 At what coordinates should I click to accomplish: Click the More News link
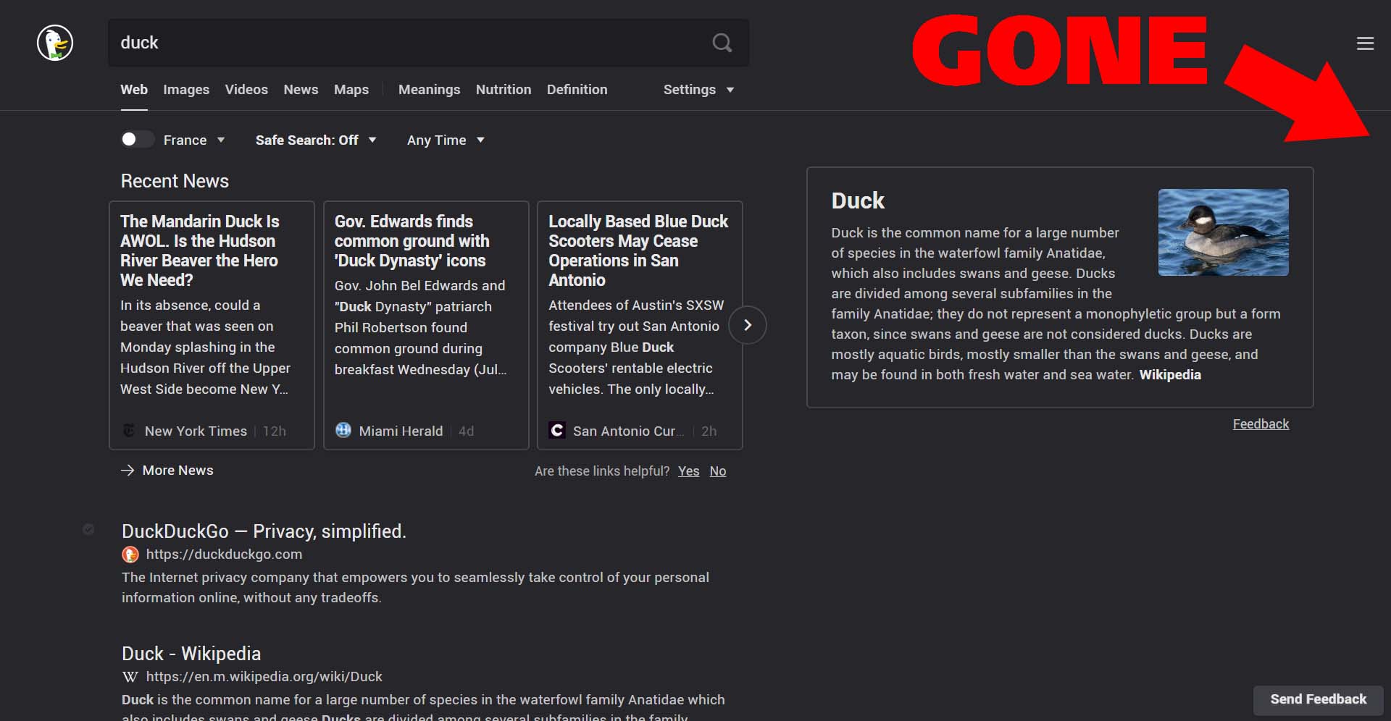(x=177, y=471)
